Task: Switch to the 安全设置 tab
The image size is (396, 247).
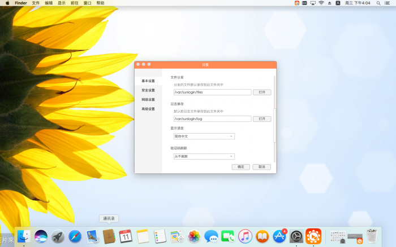Action: (148, 90)
